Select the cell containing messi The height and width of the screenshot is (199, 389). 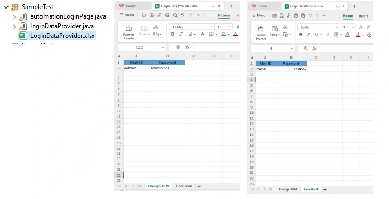click(x=265, y=69)
